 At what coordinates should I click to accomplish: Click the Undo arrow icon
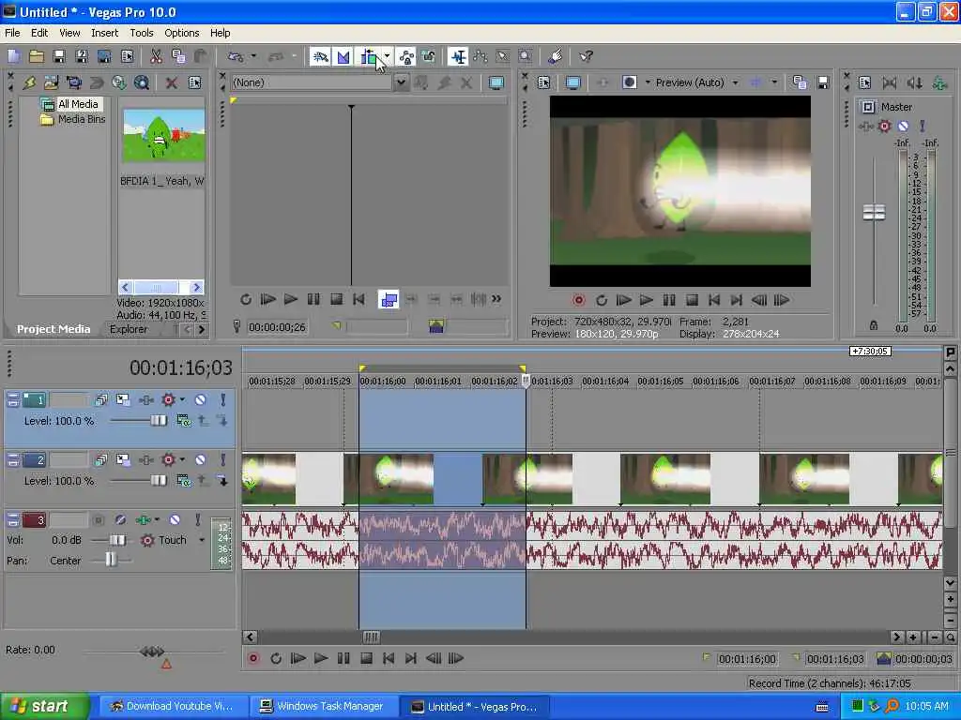(x=236, y=57)
